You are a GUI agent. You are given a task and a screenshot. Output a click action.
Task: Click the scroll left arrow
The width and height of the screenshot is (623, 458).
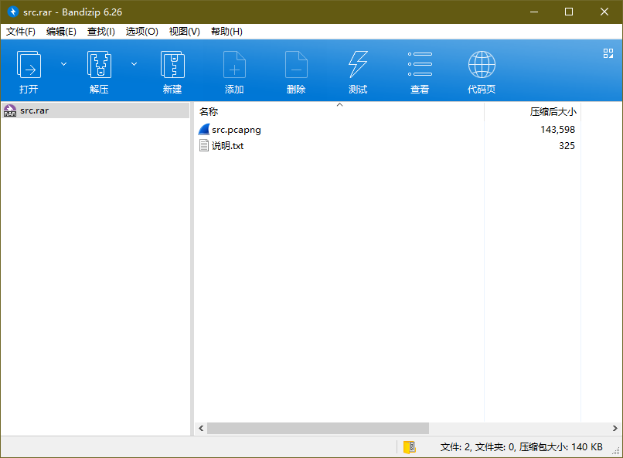[x=201, y=428]
